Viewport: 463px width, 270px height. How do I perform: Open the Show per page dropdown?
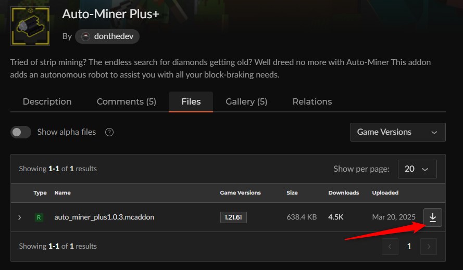tap(417, 169)
